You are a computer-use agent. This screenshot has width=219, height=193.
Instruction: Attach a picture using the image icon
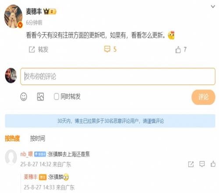pyautogui.click(x=40, y=96)
